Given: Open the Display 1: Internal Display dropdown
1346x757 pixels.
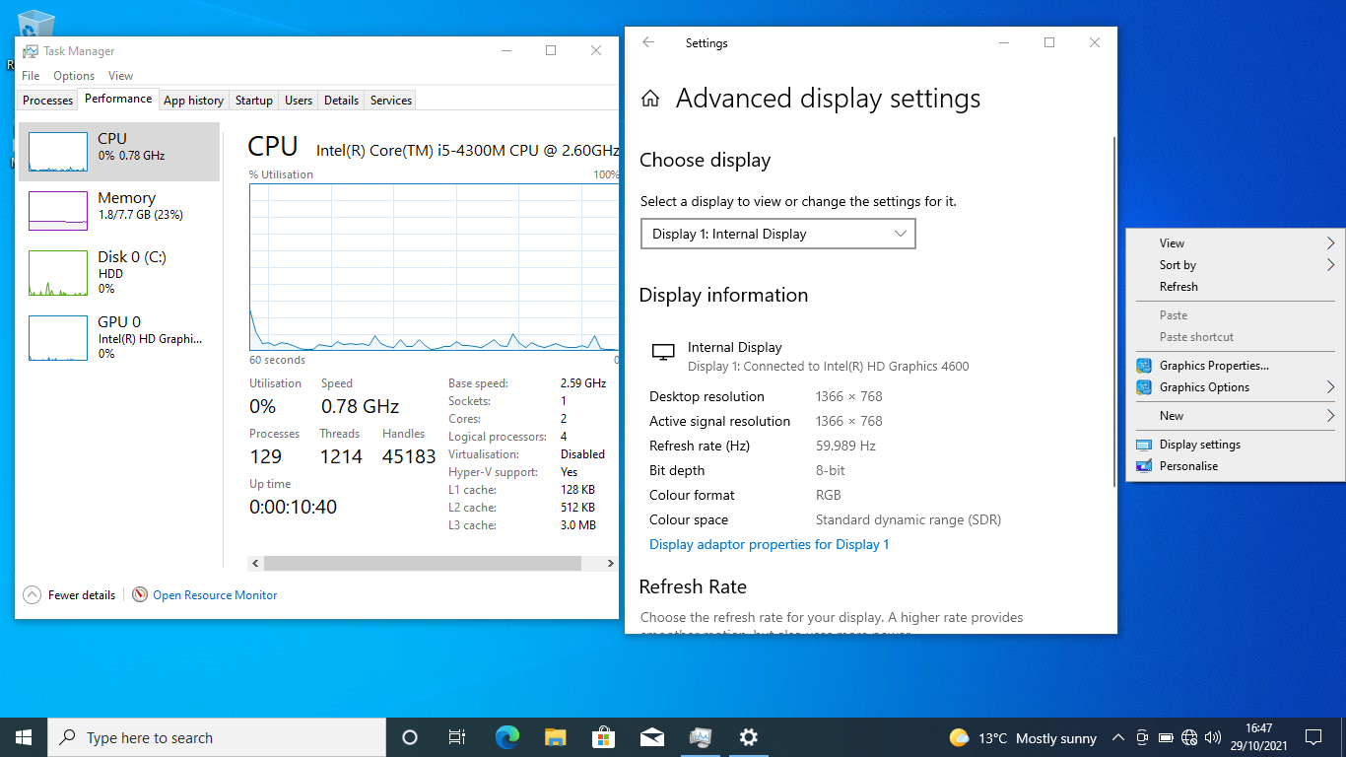Looking at the screenshot, I should click(778, 234).
